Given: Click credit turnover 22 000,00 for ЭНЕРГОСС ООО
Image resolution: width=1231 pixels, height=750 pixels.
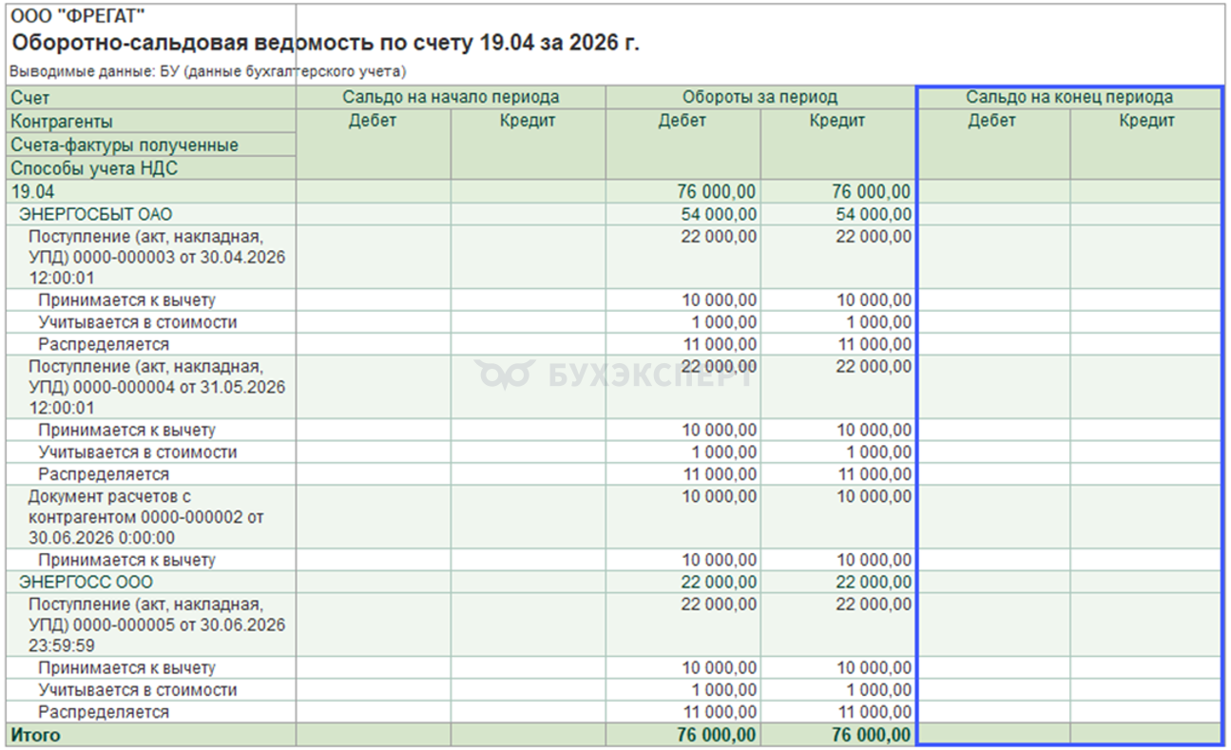Looking at the screenshot, I should coord(874,582).
